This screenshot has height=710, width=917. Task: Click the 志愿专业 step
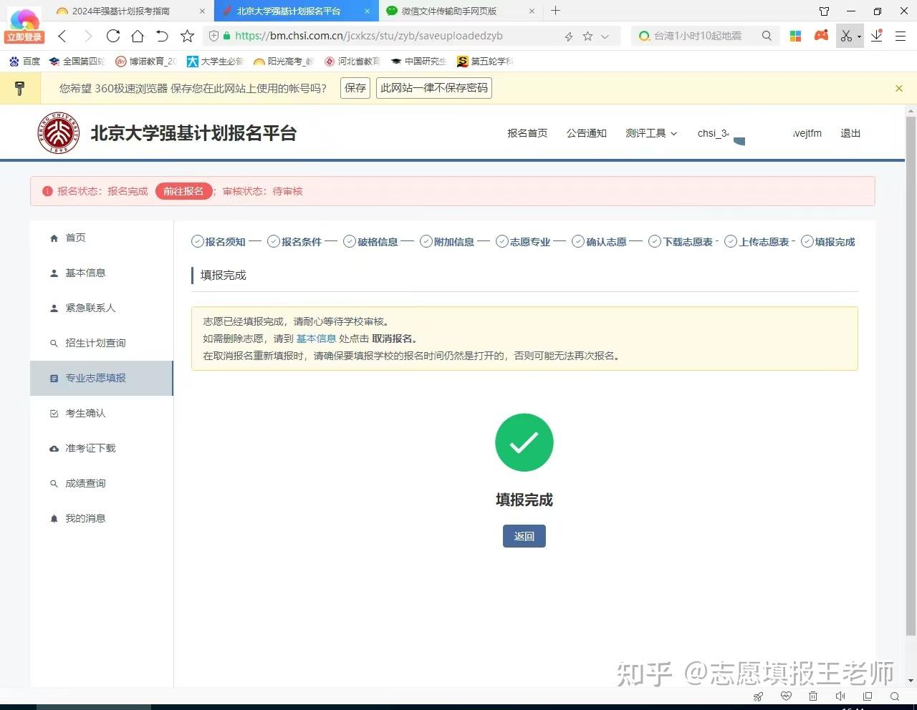[523, 242]
